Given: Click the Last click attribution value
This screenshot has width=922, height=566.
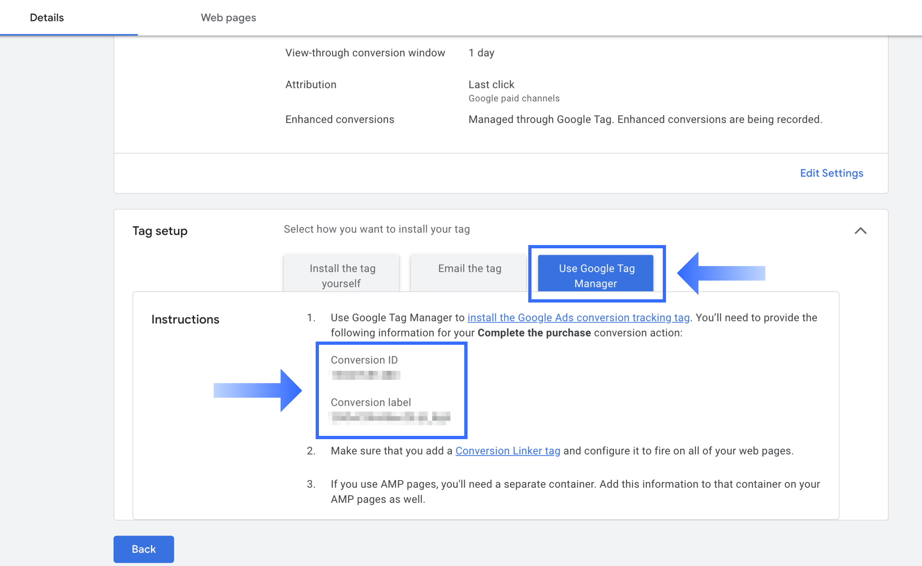Looking at the screenshot, I should [x=491, y=85].
